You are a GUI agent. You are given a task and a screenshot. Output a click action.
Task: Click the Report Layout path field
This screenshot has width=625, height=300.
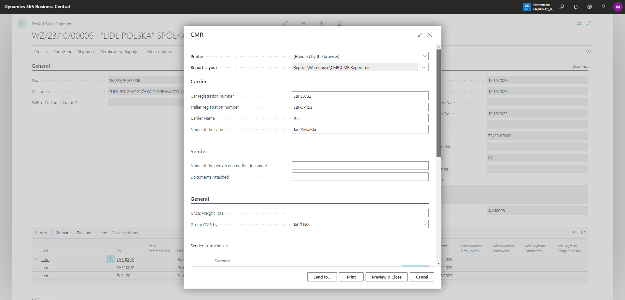[355, 67]
